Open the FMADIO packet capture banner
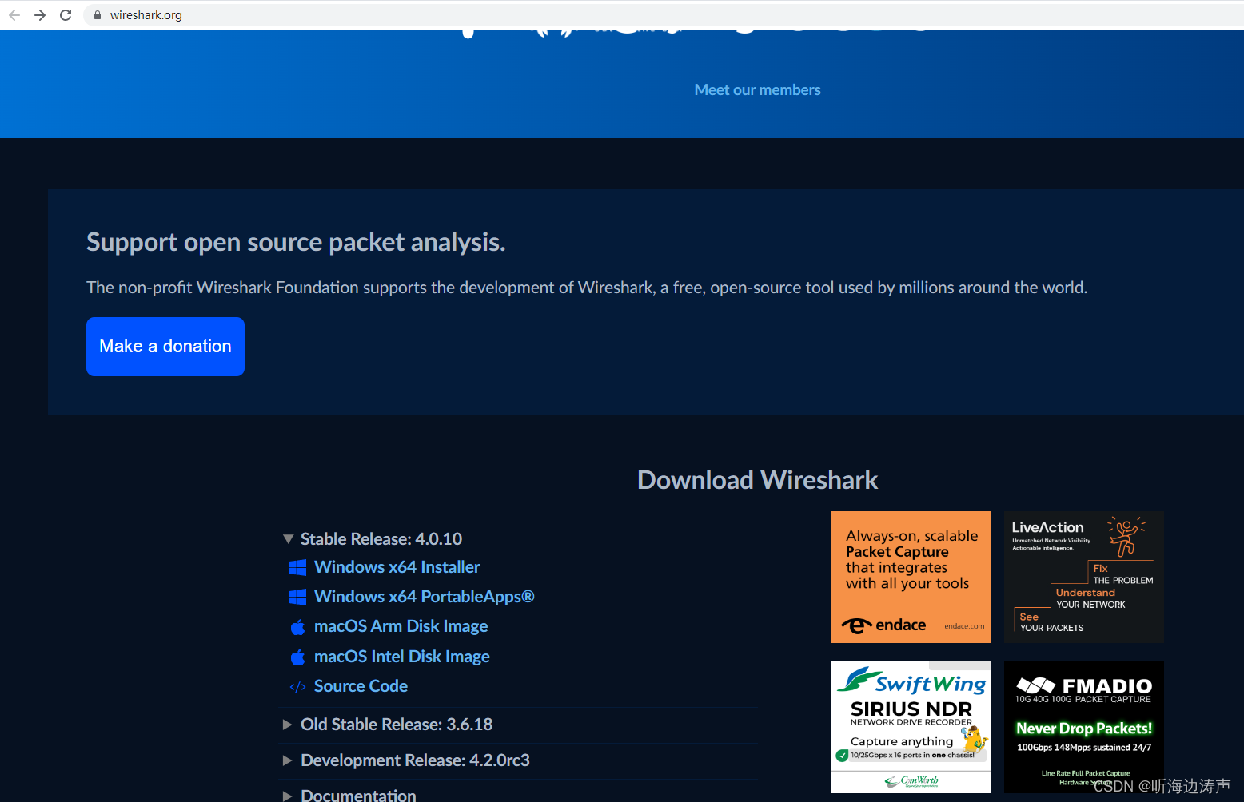The image size is (1244, 802). click(1084, 727)
